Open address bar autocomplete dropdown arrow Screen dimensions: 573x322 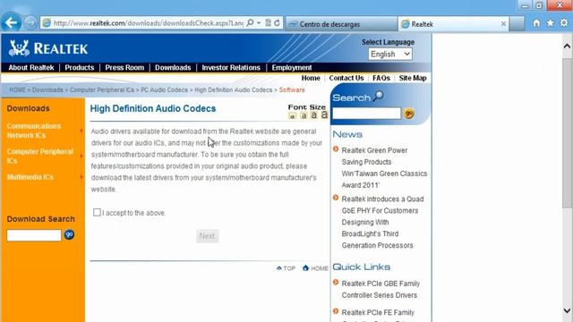[259, 23]
